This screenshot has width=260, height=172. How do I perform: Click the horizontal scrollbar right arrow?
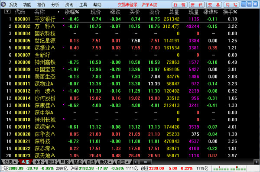click(x=256, y=162)
